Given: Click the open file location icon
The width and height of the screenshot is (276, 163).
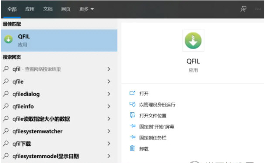Looking at the screenshot, I should [x=133, y=115].
